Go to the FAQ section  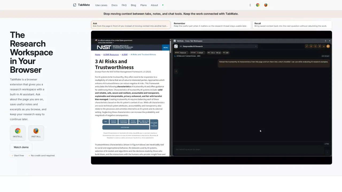pyautogui.click(x=124, y=5)
